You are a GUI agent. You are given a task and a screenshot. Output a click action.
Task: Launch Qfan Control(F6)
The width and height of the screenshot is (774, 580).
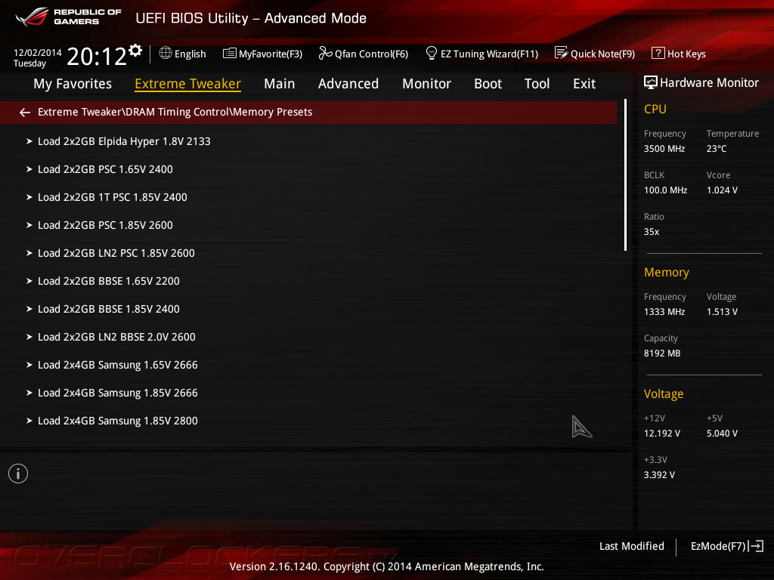pos(364,54)
